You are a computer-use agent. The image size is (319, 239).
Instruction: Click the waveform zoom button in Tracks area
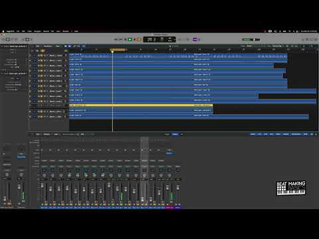287,46
